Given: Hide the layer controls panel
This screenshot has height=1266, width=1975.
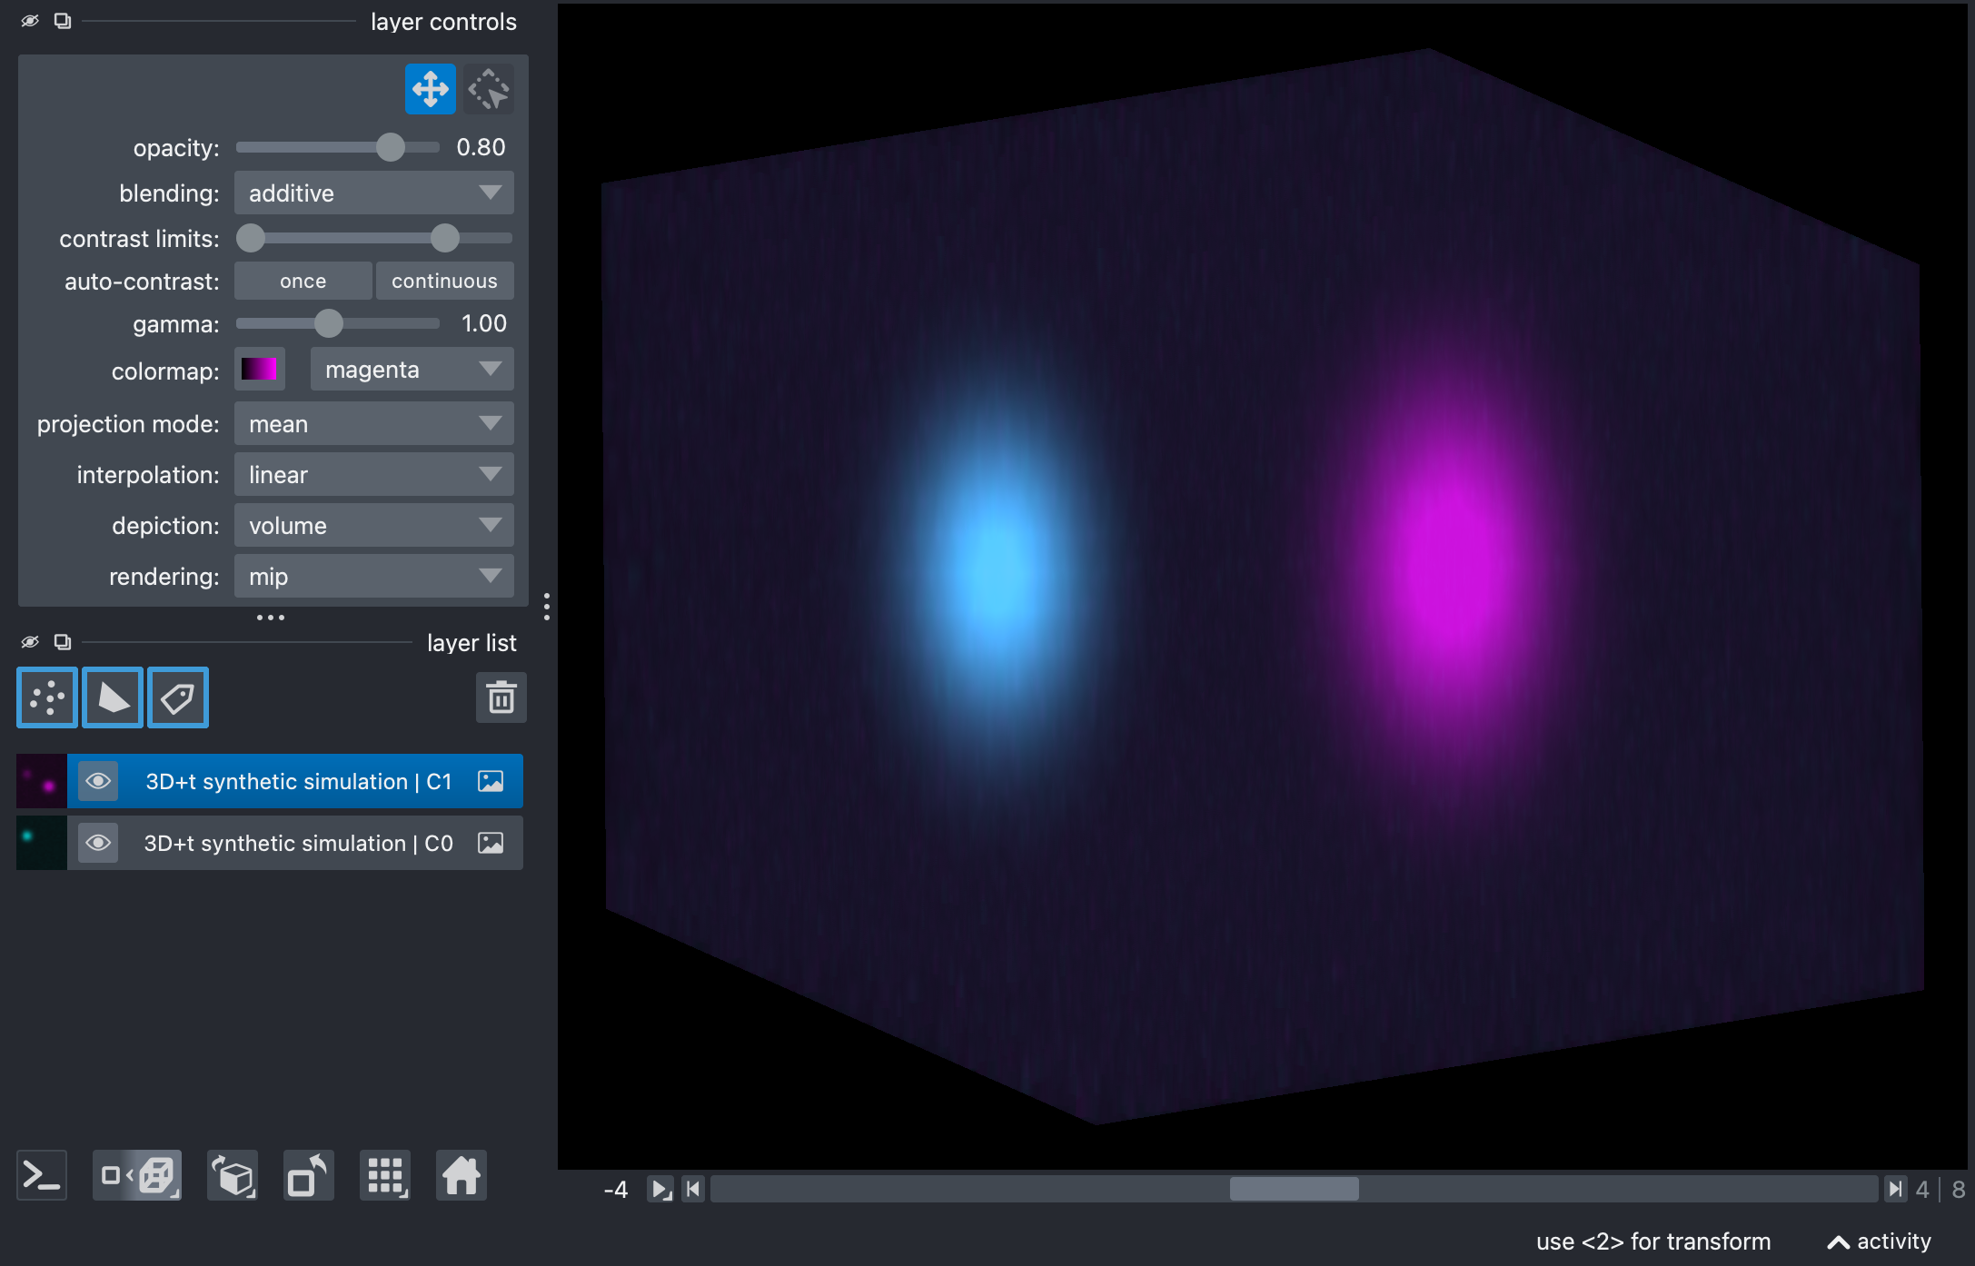Looking at the screenshot, I should [30, 21].
